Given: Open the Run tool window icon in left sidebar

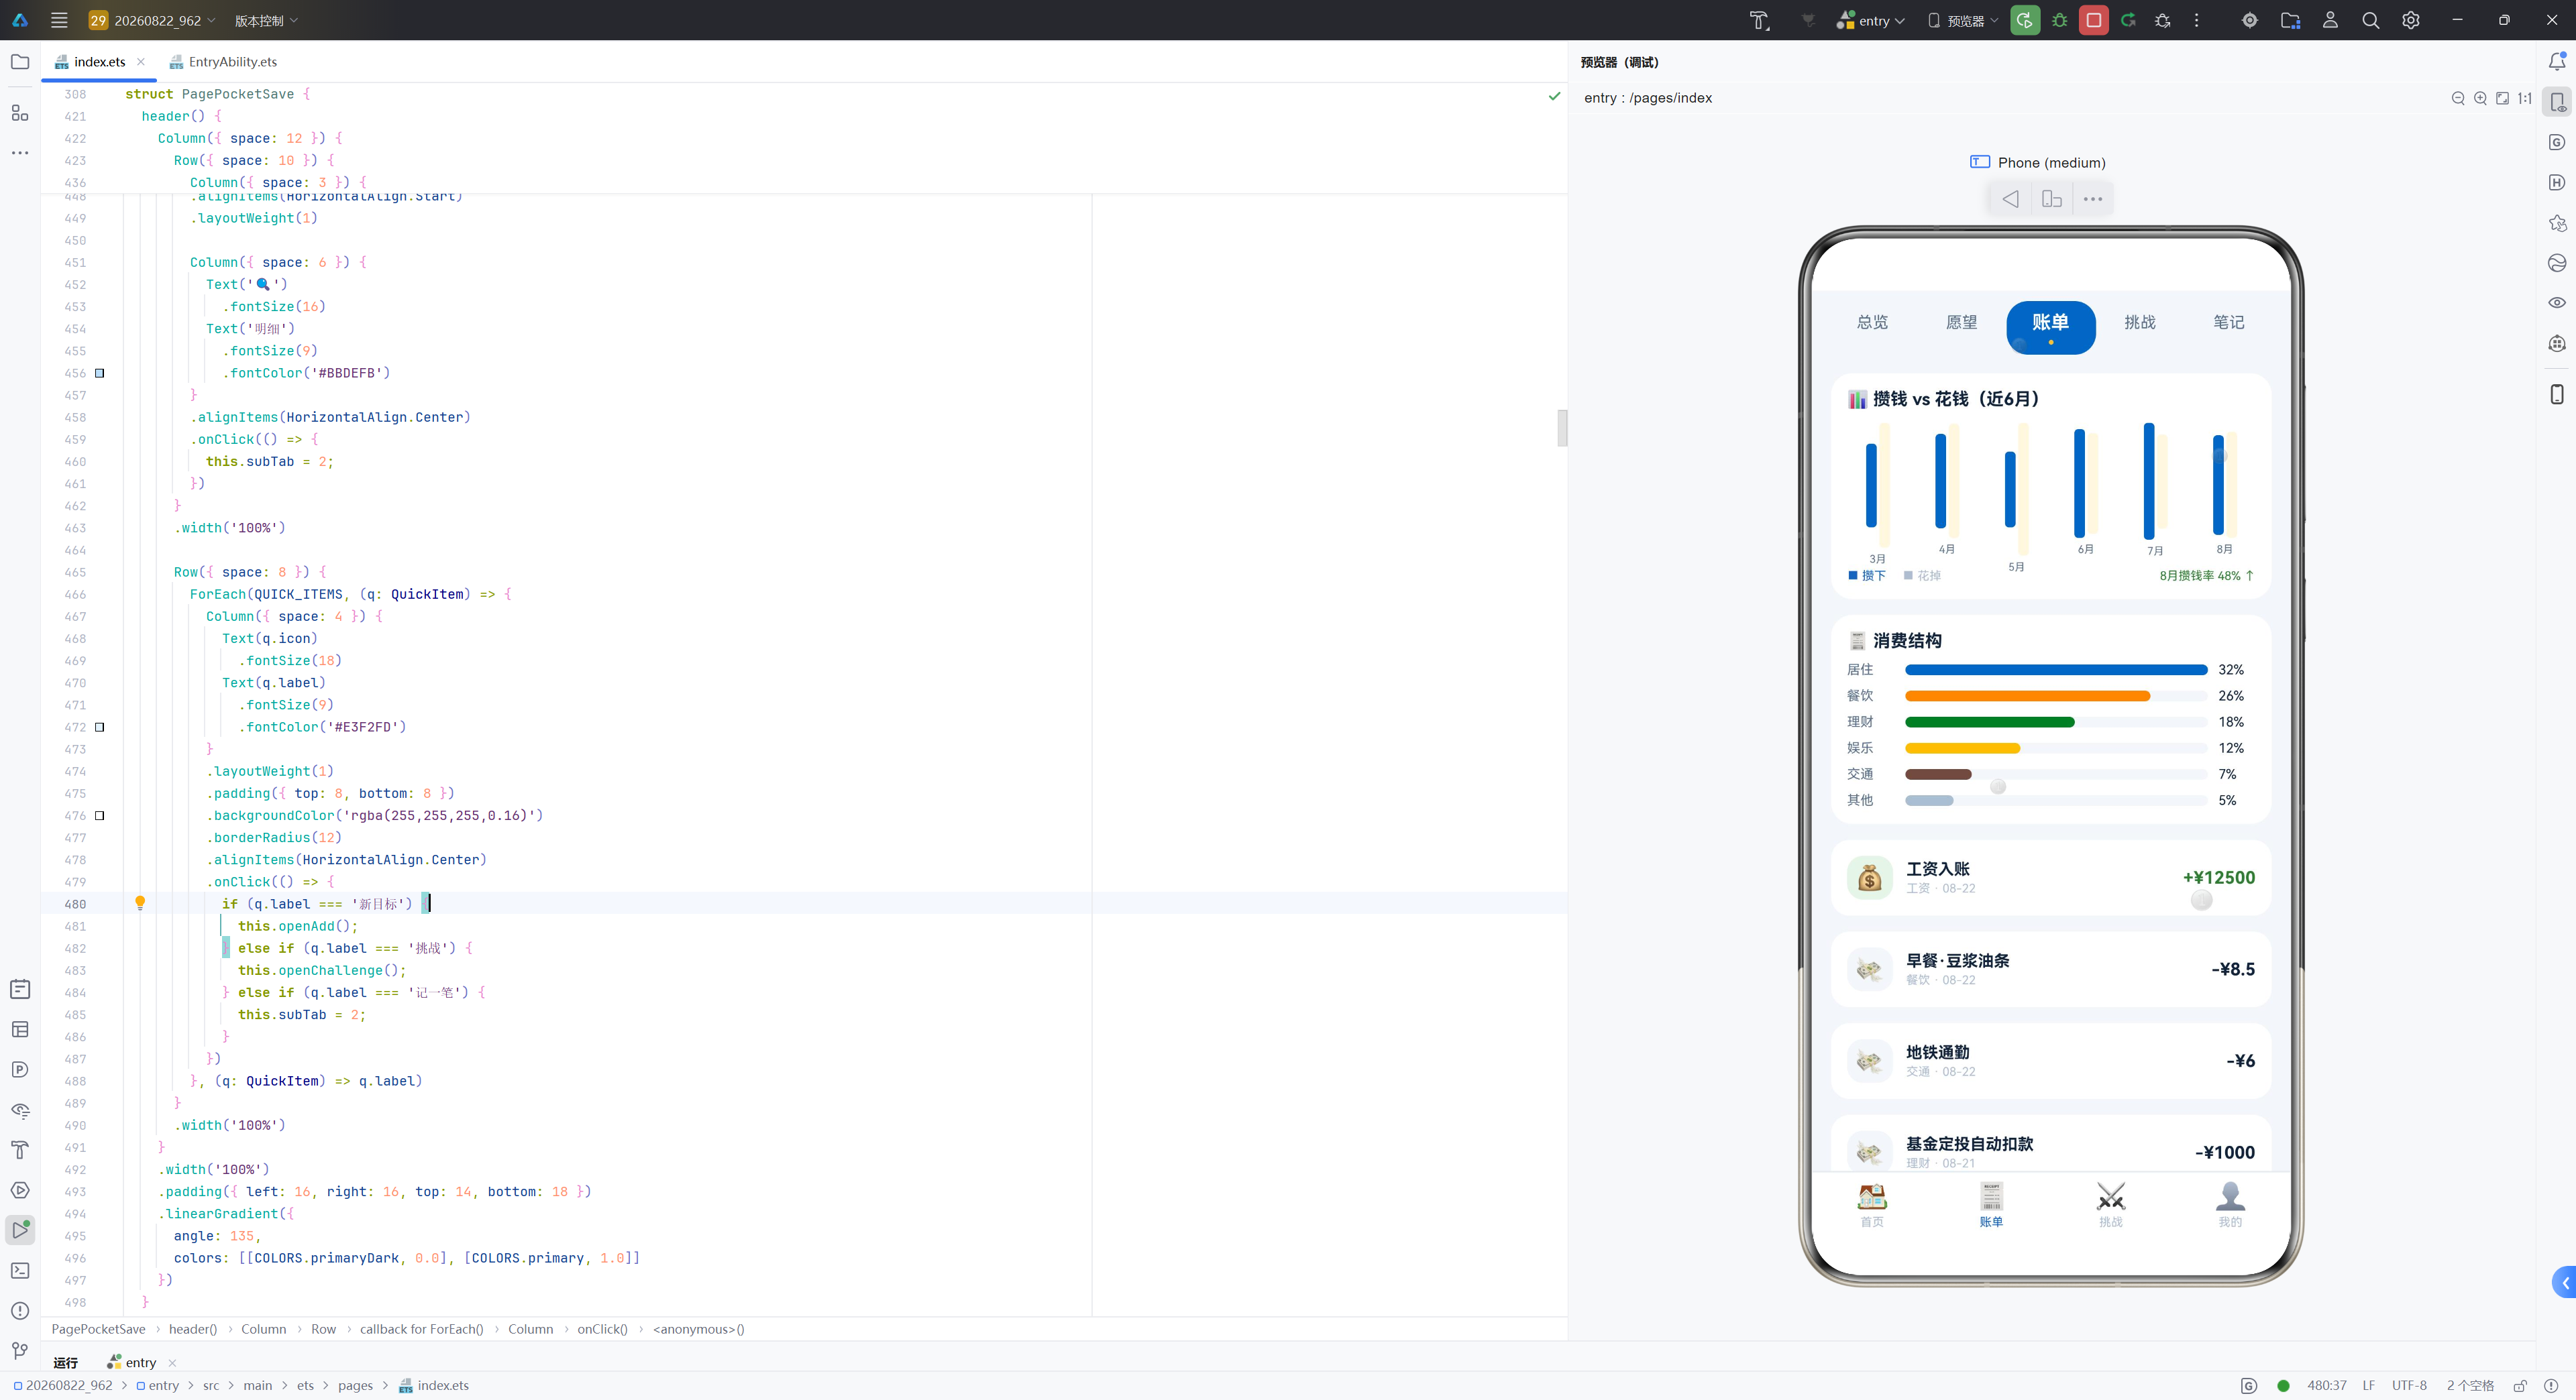Looking at the screenshot, I should click(x=20, y=1229).
